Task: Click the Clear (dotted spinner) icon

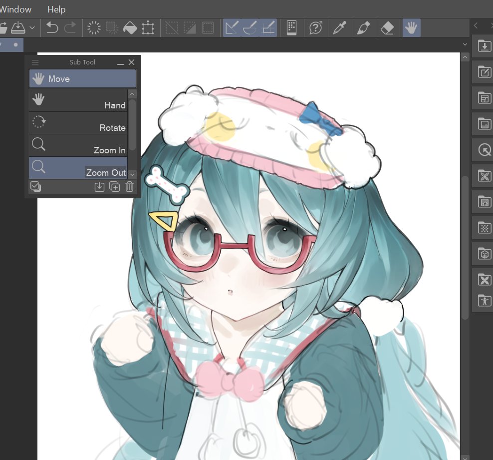Action: [x=94, y=27]
